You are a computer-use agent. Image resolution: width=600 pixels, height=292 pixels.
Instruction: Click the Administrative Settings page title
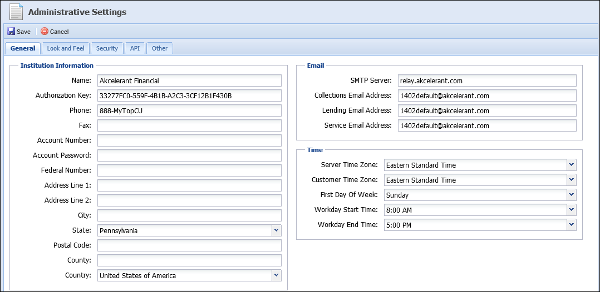tap(77, 12)
